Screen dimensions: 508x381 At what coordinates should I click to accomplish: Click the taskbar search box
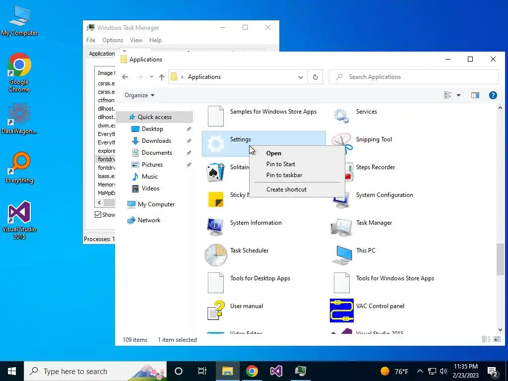tap(95, 371)
